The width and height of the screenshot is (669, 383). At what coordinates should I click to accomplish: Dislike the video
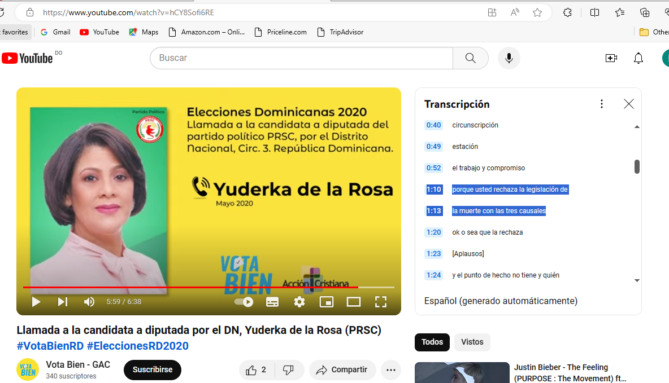coord(289,370)
